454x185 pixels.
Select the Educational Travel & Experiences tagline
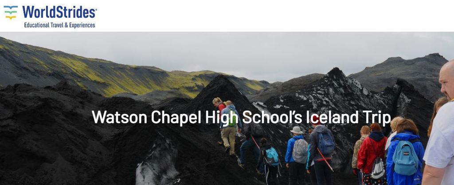[x=60, y=25]
